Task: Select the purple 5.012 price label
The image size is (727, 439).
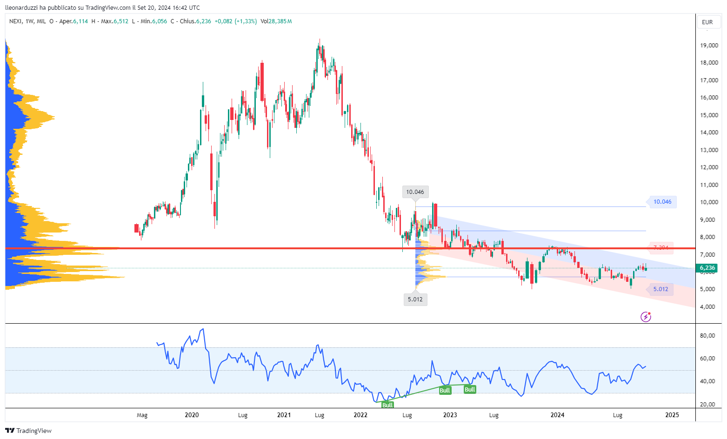Action: pos(660,289)
